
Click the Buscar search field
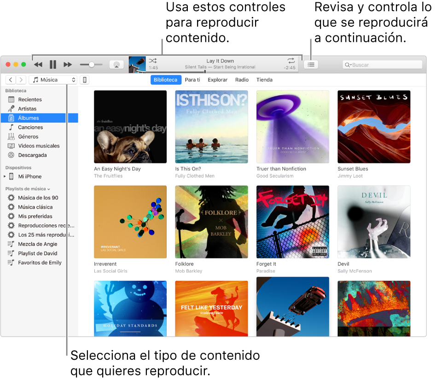383,65
